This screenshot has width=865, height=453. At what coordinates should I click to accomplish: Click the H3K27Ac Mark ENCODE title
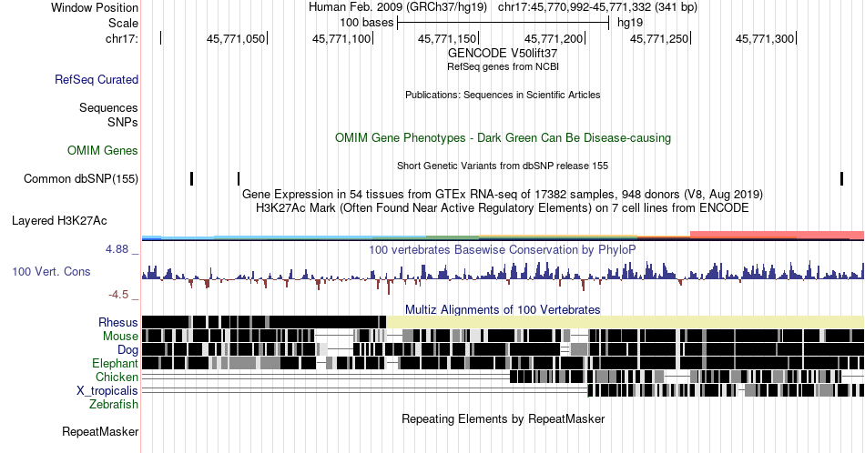pos(503,207)
